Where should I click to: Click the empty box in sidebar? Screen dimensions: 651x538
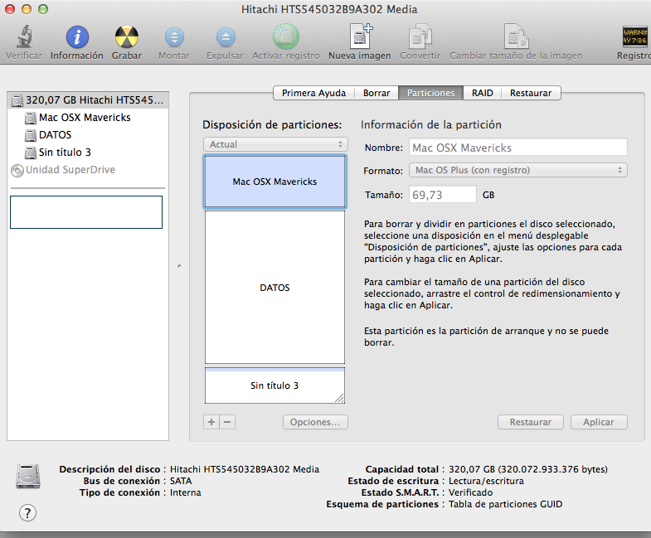pos(86,212)
